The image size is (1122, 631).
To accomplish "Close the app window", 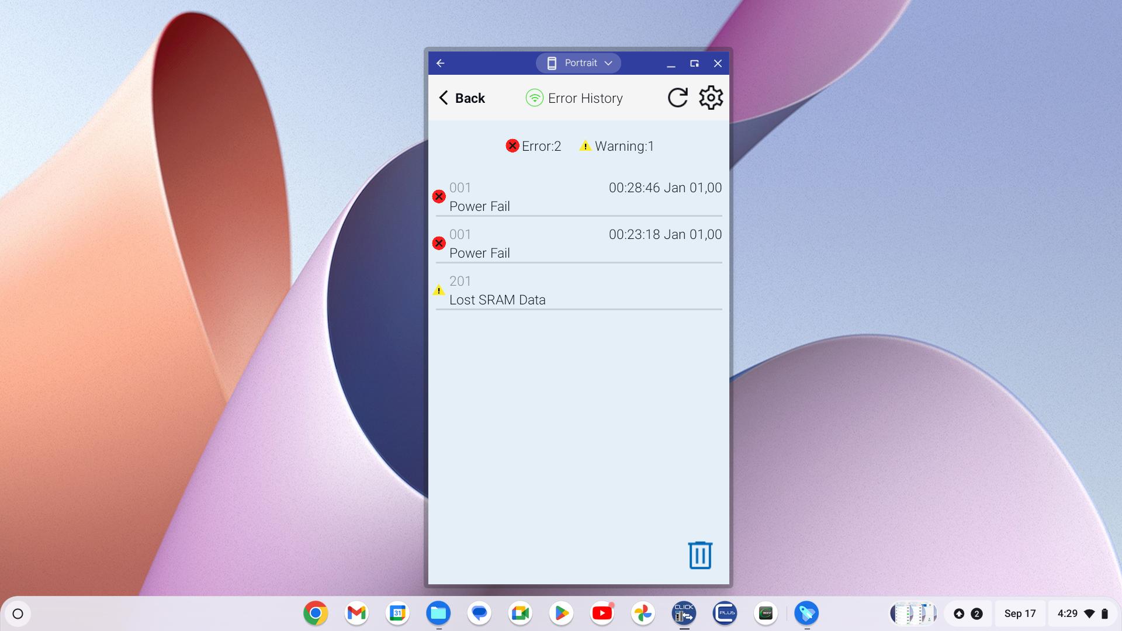I will [x=718, y=63].
